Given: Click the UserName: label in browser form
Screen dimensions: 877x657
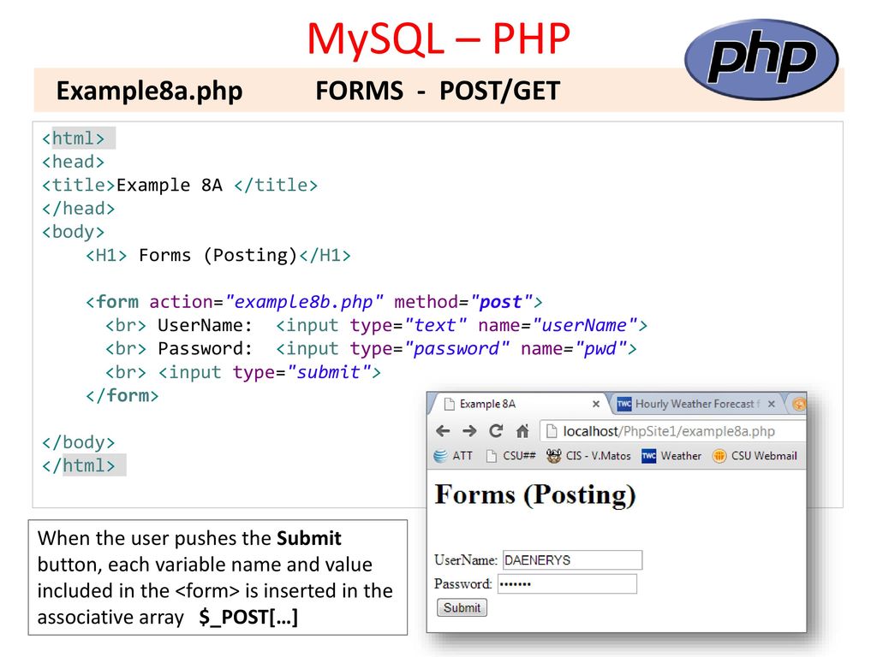Looking at the screenshot, I should [466, 559].
